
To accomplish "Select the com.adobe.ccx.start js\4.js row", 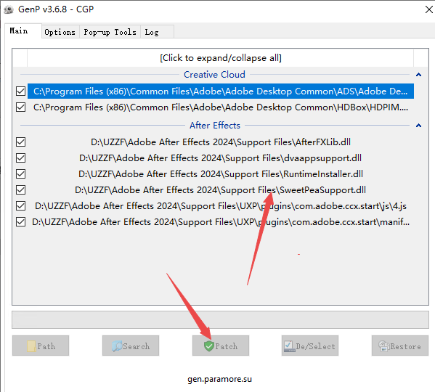I will tap(221, 206).
